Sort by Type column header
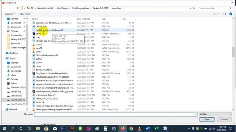Image resolution: width=236 pixels, height=132 pixels. (x=104, y=19)
